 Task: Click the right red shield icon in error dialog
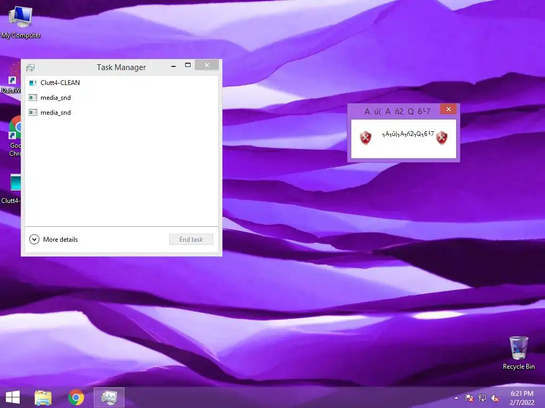pos(442,138)
